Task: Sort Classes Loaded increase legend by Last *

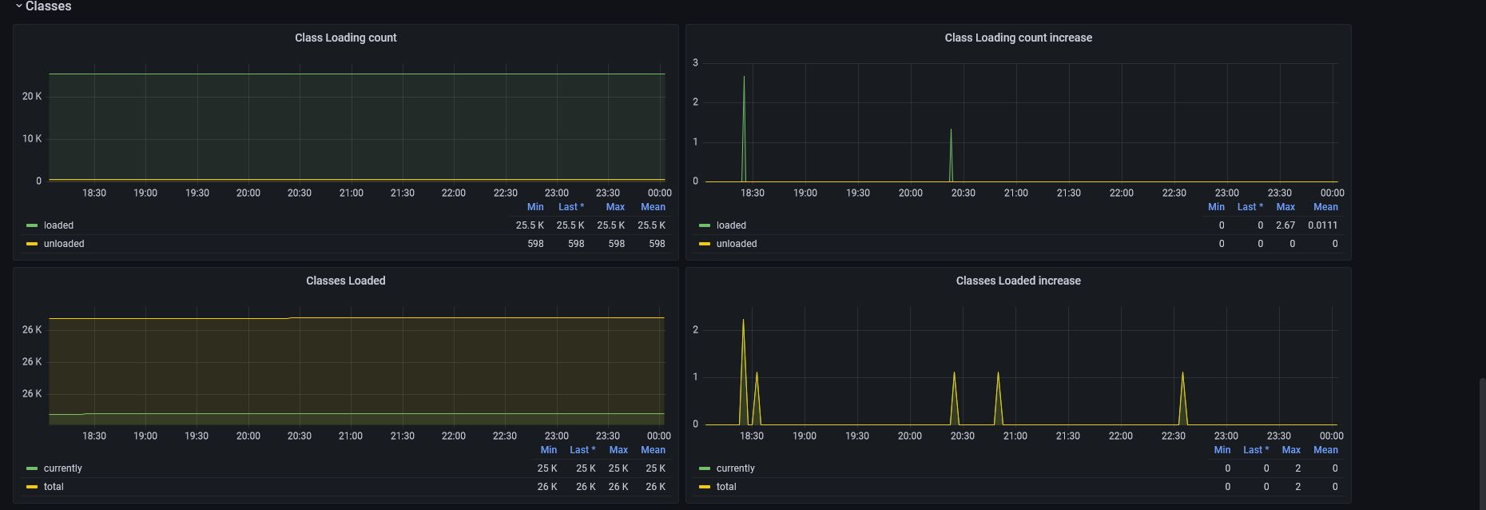Action: (x=1256, y=450)
